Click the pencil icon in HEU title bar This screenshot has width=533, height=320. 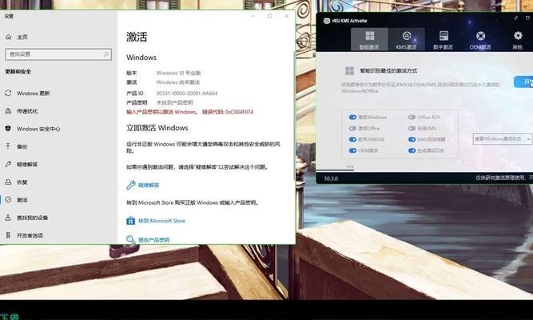(516, 18)
